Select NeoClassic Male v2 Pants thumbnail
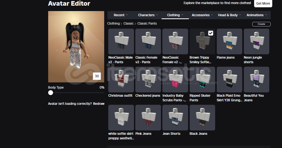The width and height of the screenshot is (282, 148). point(121,41)
